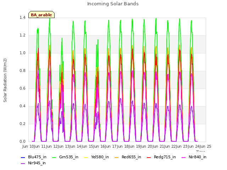Click the BA_arable annotation label

click(41, 15)
